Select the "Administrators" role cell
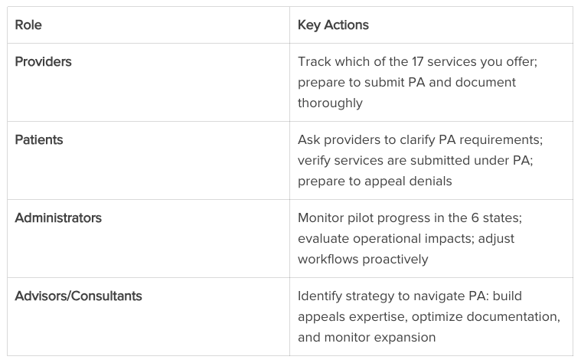The height and width of the screenshot is (363, 581). tap(58, 218)
